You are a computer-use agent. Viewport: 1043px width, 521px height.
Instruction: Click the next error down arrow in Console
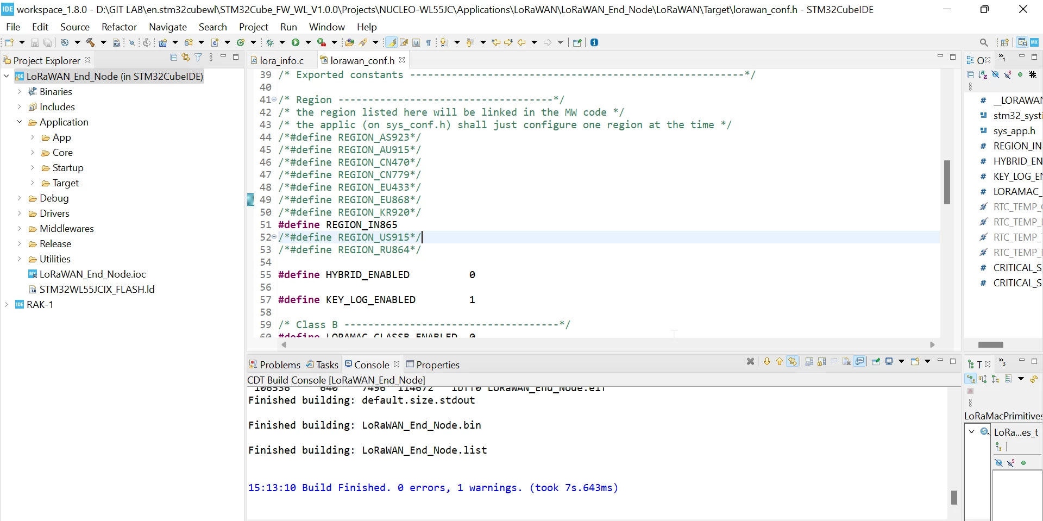[767, 361]
